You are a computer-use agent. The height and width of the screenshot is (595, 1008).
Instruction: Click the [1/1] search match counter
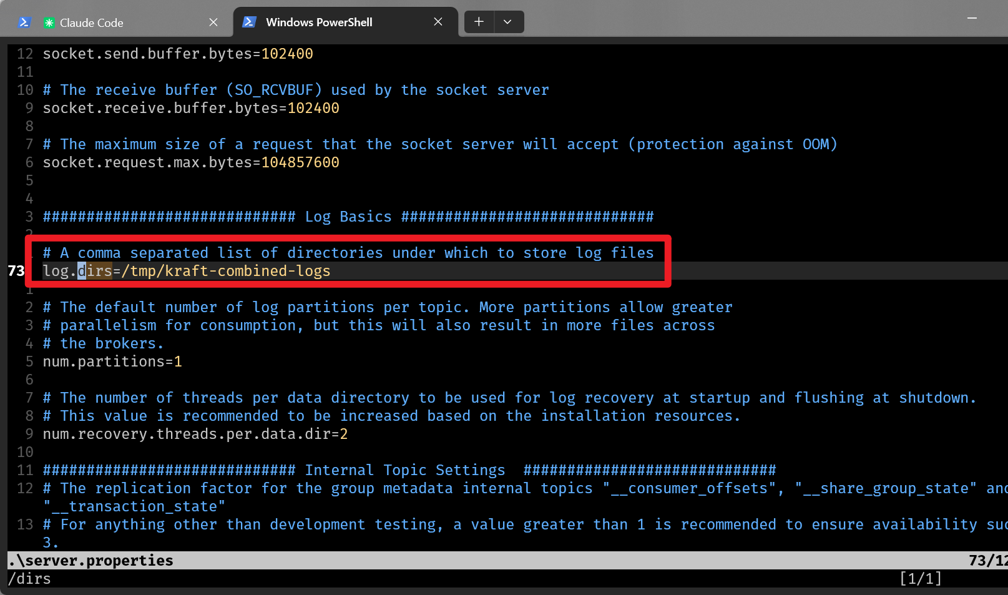920,579
